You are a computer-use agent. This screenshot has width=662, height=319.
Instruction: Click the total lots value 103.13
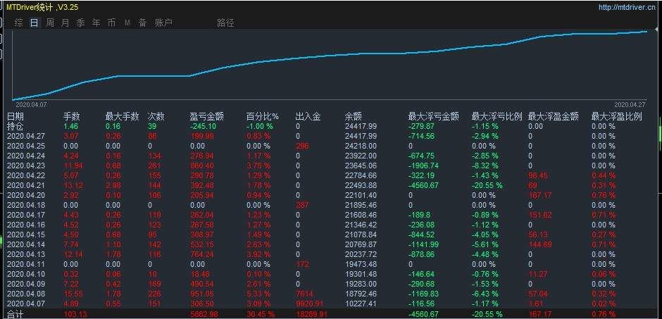click(x=76, y=314)
